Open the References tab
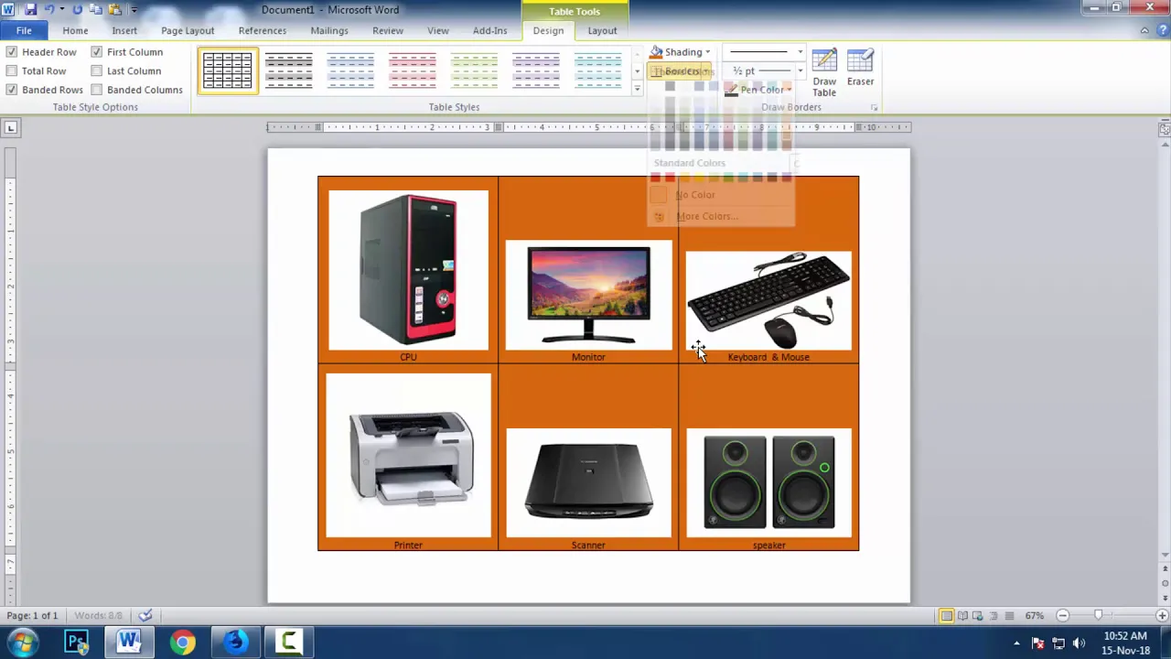The image size is (1171, 659). (263, 30)
